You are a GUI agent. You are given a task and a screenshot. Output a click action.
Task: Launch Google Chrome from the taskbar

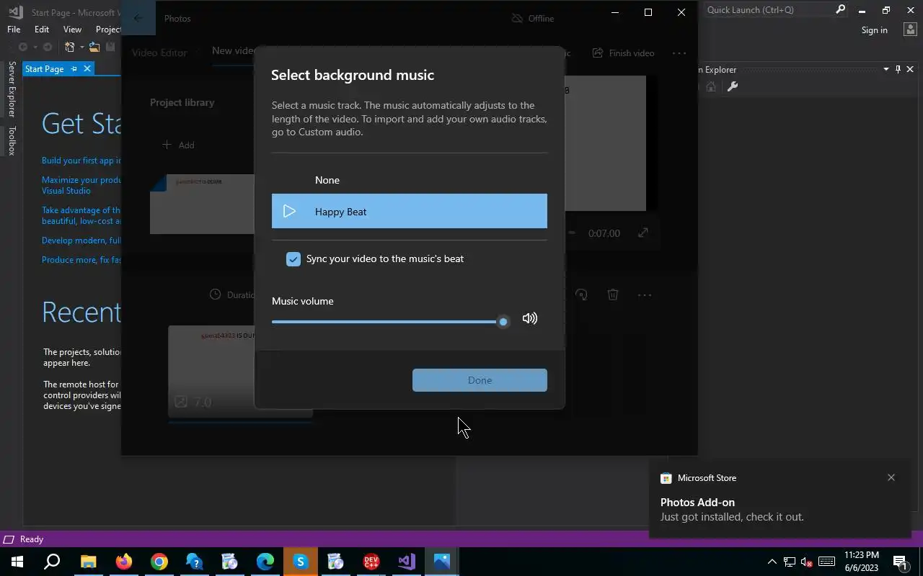(x=159, y=562)
